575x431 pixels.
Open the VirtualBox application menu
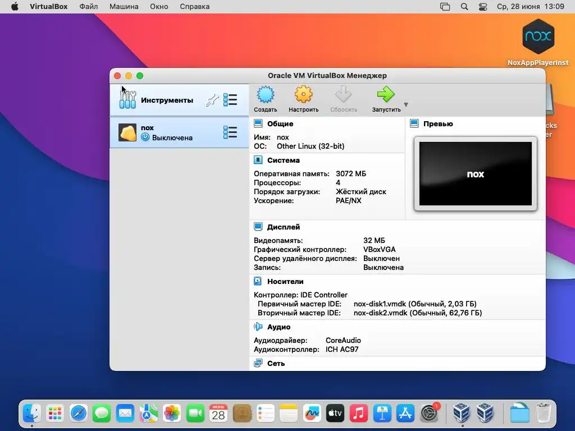pyautogui.click(x=49, y=7)
